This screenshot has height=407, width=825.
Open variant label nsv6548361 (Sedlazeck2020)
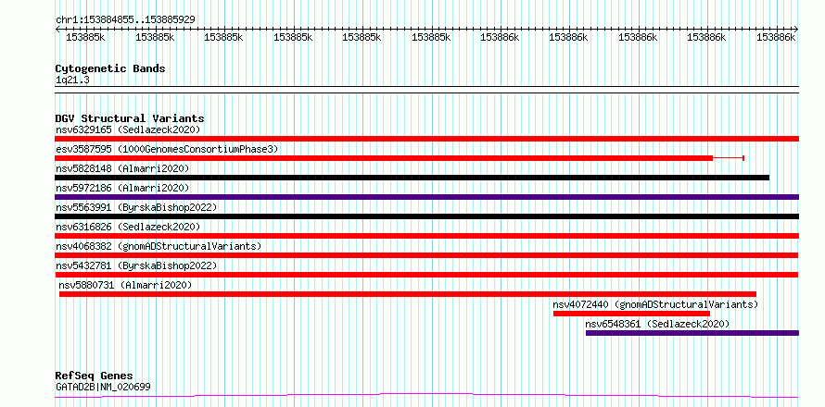point(658,324)
